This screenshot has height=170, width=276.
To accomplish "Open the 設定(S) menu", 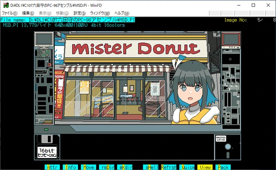I will click(80, 13).
